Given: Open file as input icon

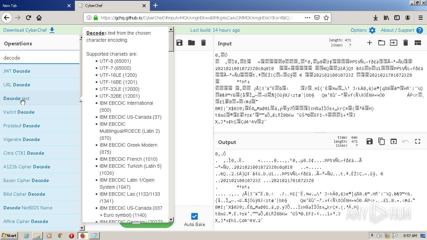Looking at the screenshot, I should point(394,43).
